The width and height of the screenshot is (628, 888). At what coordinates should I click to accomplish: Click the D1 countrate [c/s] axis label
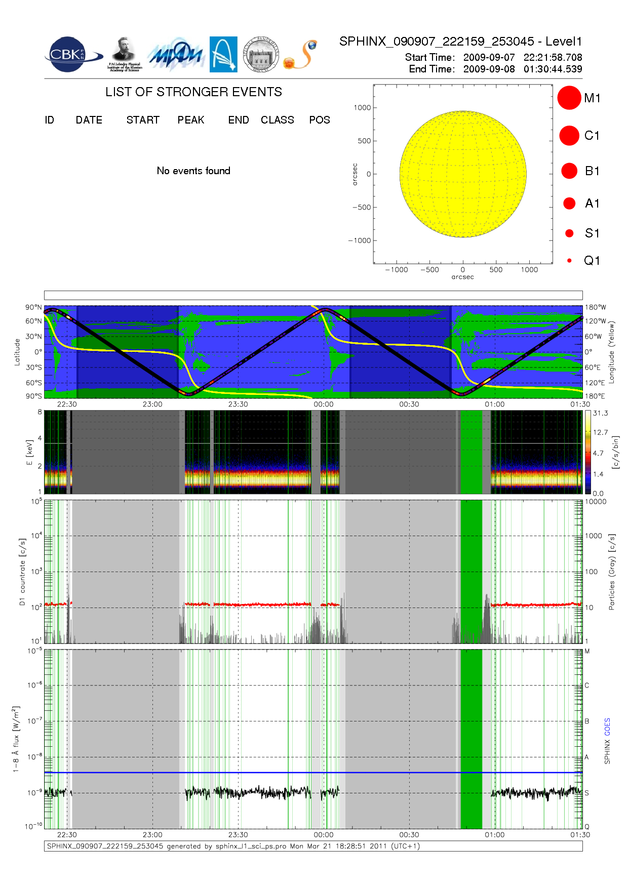click(22, 572)
